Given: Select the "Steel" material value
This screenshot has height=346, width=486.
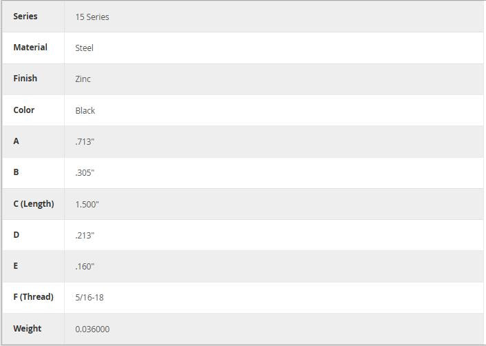Looking at the screenshot, I should click(84, 48).
